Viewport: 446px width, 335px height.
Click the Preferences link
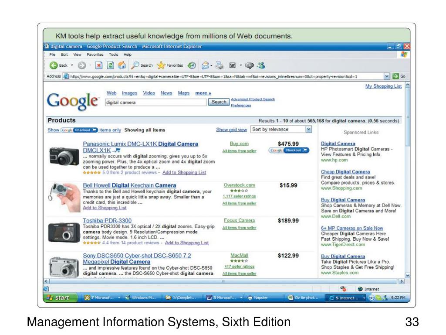pyautogui.click(x=241, y=106)
